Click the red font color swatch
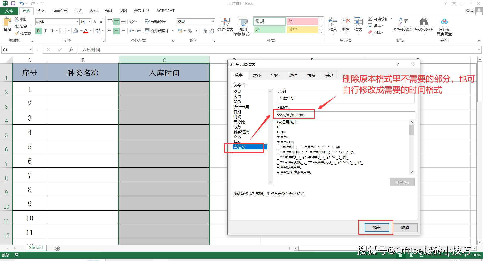This screenshot has width=483, height=261. tap(86, 32)
